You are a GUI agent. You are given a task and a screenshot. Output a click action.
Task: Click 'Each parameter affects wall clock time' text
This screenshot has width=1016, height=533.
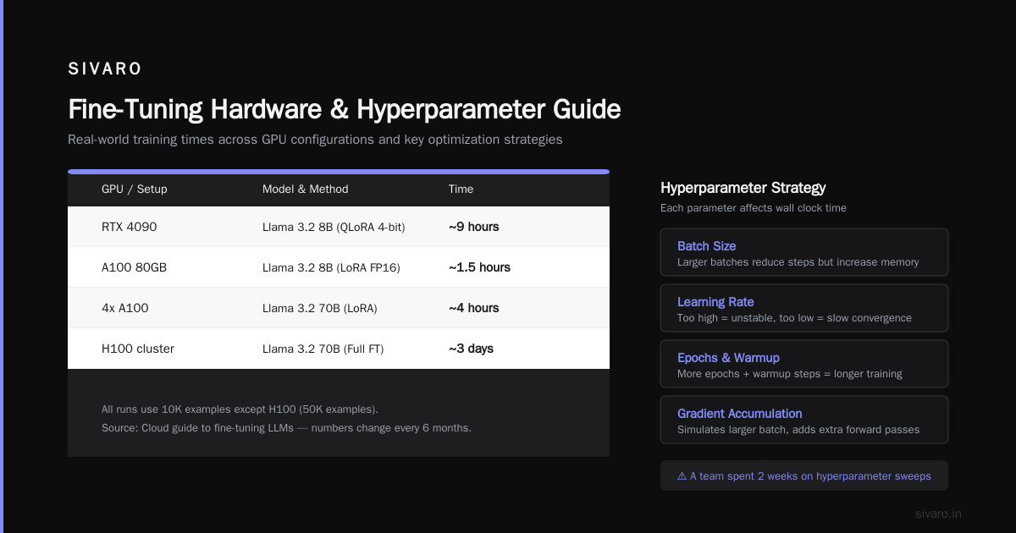point(754,208)
